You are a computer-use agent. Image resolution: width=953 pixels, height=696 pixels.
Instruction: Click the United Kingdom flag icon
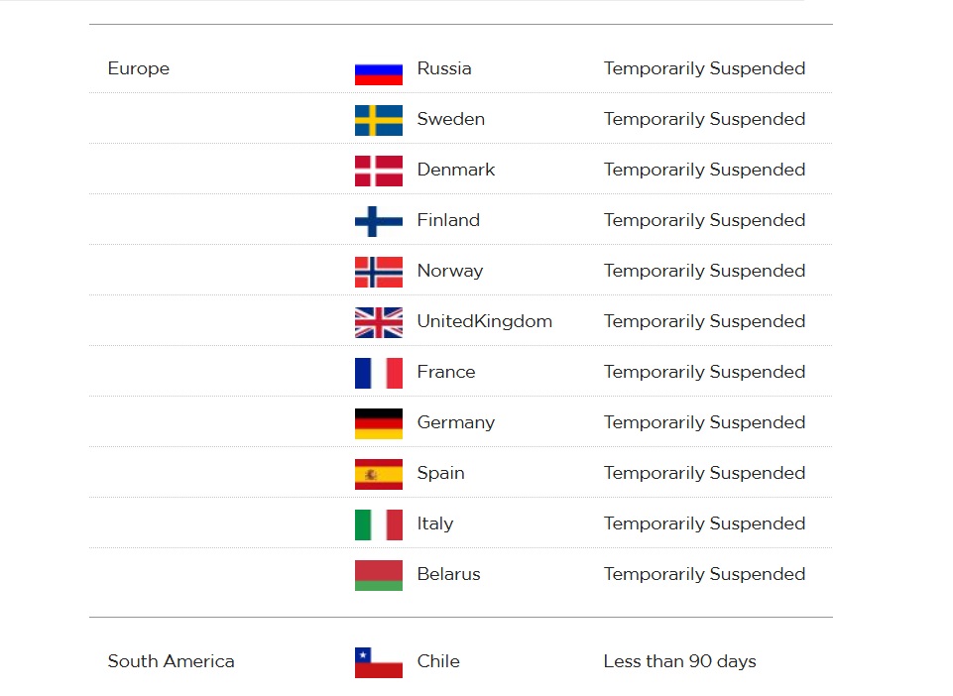379,322
